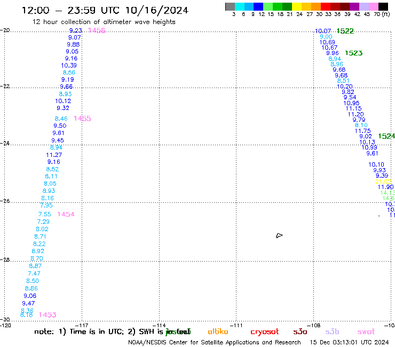The width and height of the screenshot is (395, 347).
Task: Click the light green legend swatch
Action: point(268,6)
